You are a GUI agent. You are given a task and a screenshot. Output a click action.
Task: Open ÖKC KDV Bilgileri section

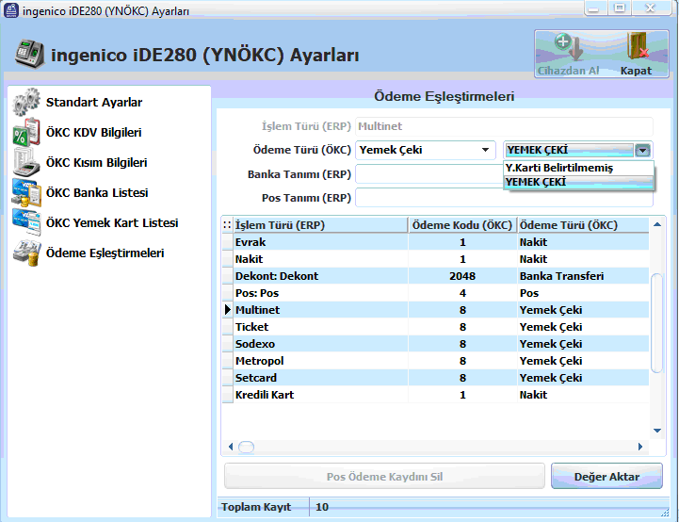click(93, 132)
